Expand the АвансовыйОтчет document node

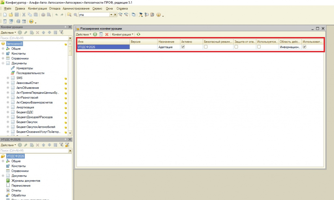(8, 83)
